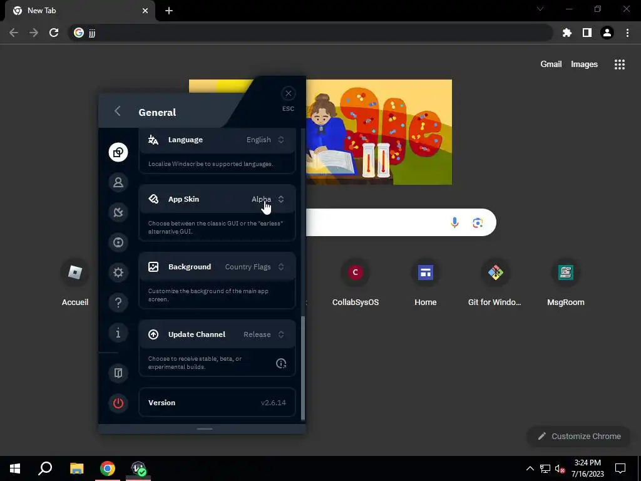Open the Update Channel info link icon
The height and width of the screenshot is (481, 641).
[x=281, y=363]
